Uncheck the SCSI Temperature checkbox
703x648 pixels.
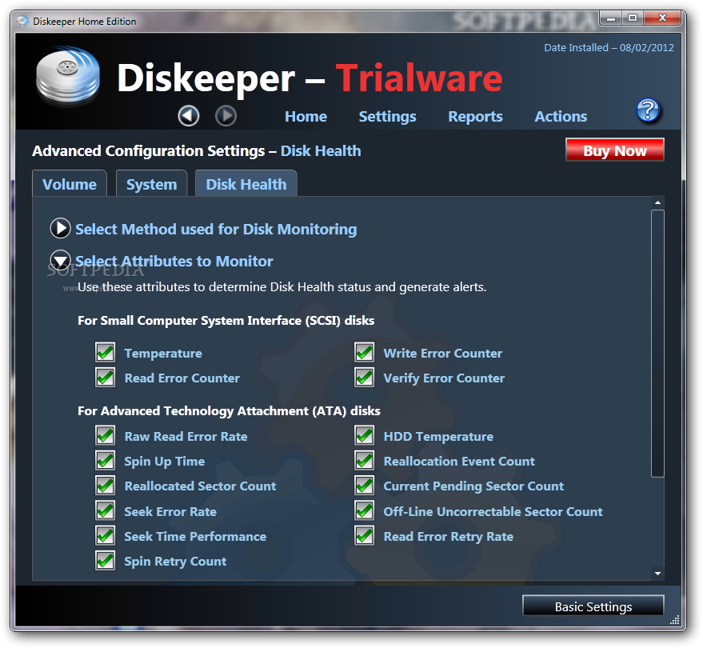(x=106, y=353)
